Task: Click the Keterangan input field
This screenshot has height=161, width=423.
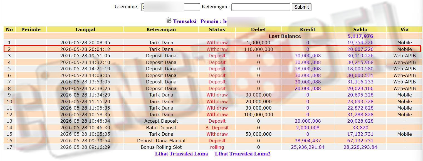Action: pos(261,7)
